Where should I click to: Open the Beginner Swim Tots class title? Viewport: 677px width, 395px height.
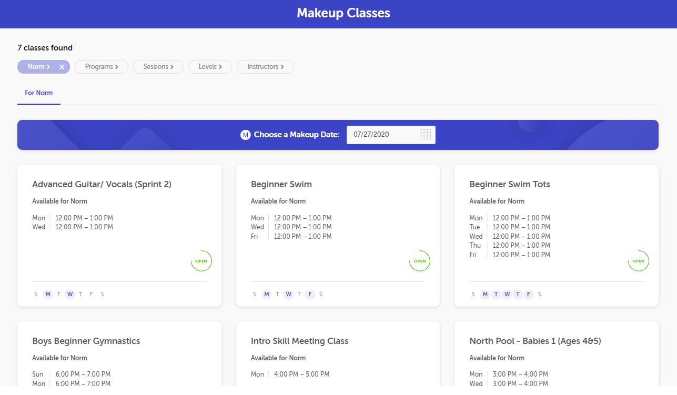510,185
